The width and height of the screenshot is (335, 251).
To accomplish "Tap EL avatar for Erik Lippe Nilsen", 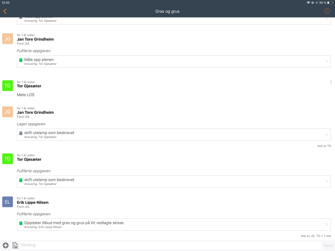I will pos(7,202).
